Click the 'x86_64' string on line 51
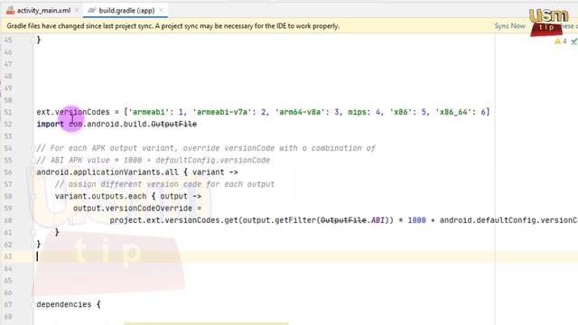 click(x=455, y=112)
